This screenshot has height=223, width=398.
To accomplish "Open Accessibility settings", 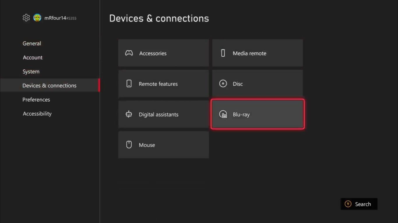I will click(37, 114).
